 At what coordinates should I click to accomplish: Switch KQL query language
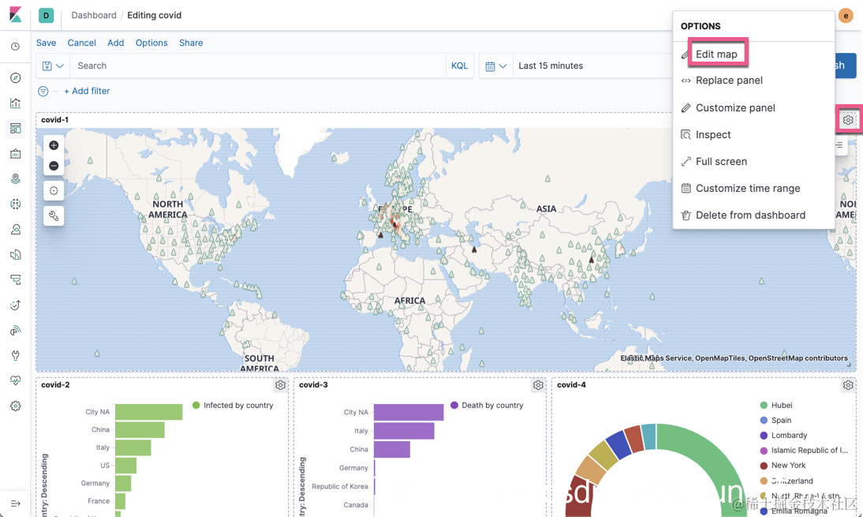click(x=459, y=66)
